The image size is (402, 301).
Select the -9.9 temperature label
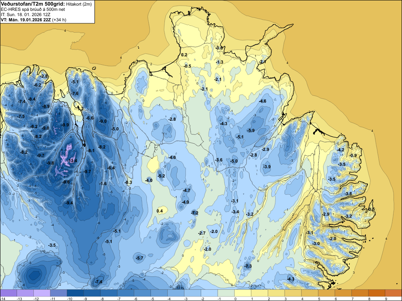(x=65, y=125)
